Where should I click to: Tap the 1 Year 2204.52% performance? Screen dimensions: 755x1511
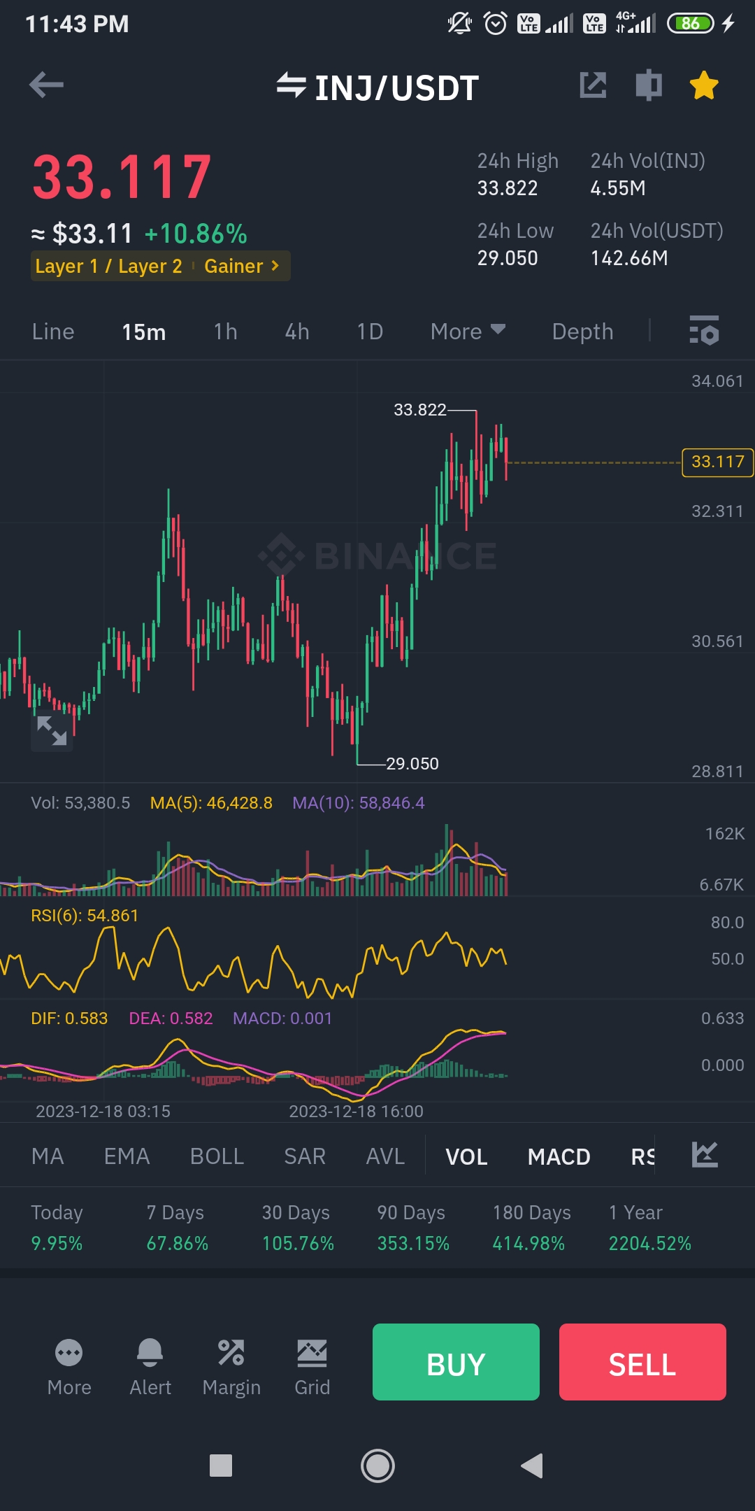(x=649, y=1228)
